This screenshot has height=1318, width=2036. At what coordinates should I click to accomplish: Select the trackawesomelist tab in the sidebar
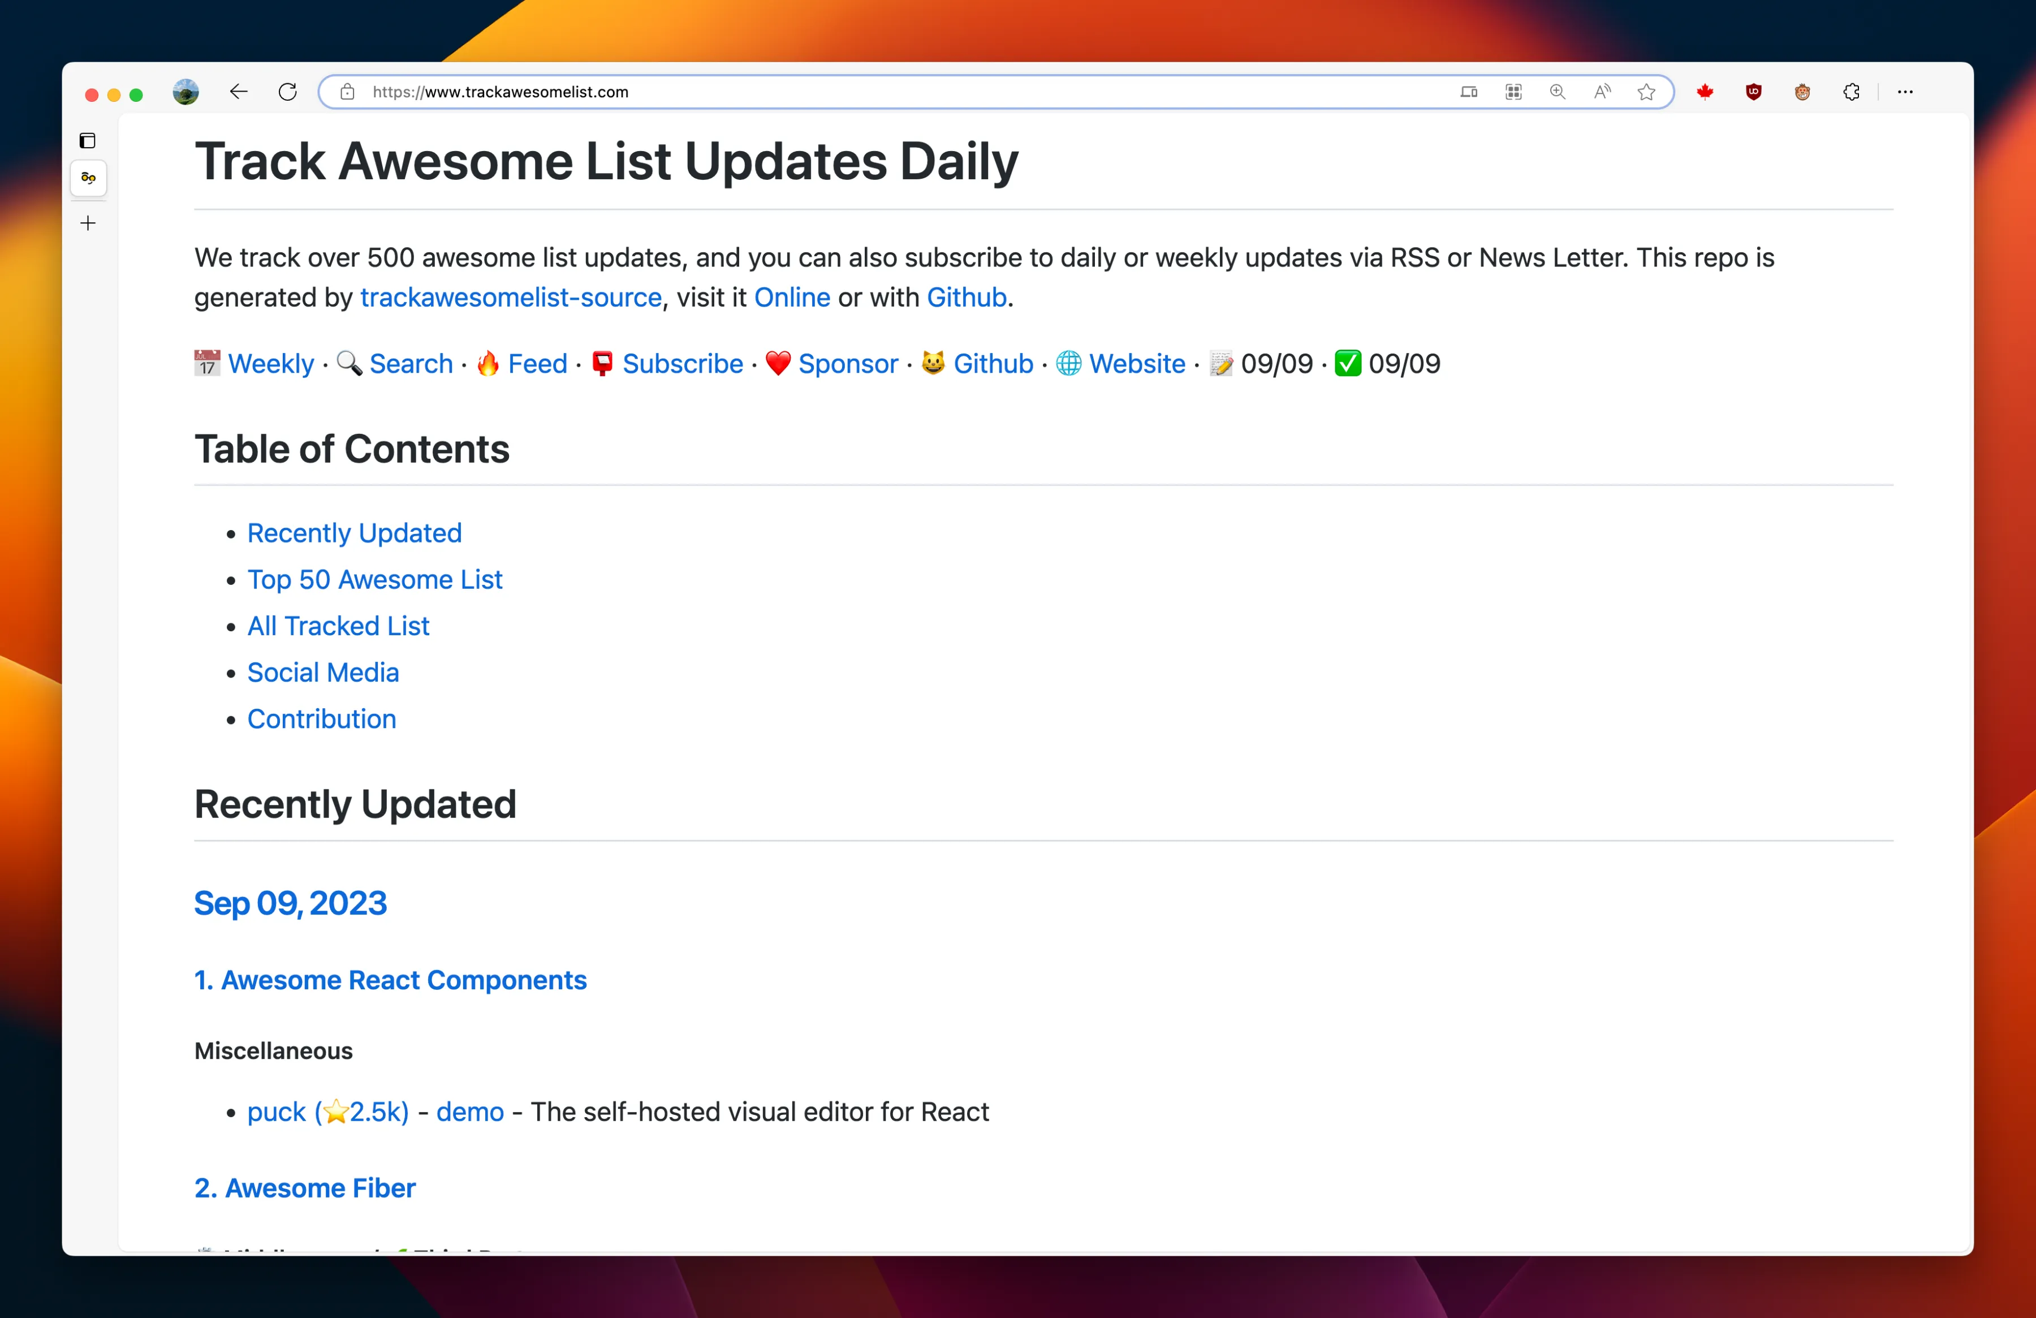(x=88, y=178)
